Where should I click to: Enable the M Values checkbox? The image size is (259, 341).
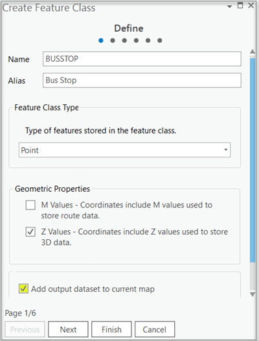(30, 205)
